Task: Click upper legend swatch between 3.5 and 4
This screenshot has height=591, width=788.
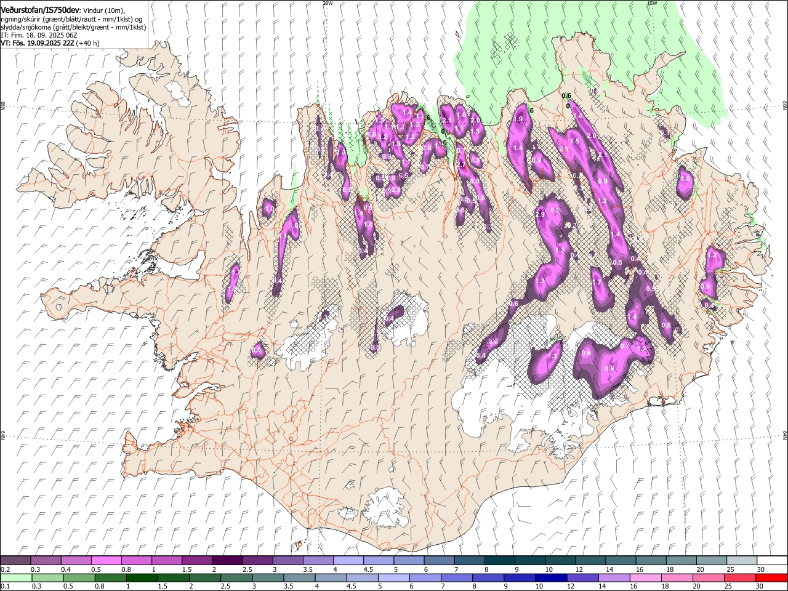Action: tap(318, 560)
